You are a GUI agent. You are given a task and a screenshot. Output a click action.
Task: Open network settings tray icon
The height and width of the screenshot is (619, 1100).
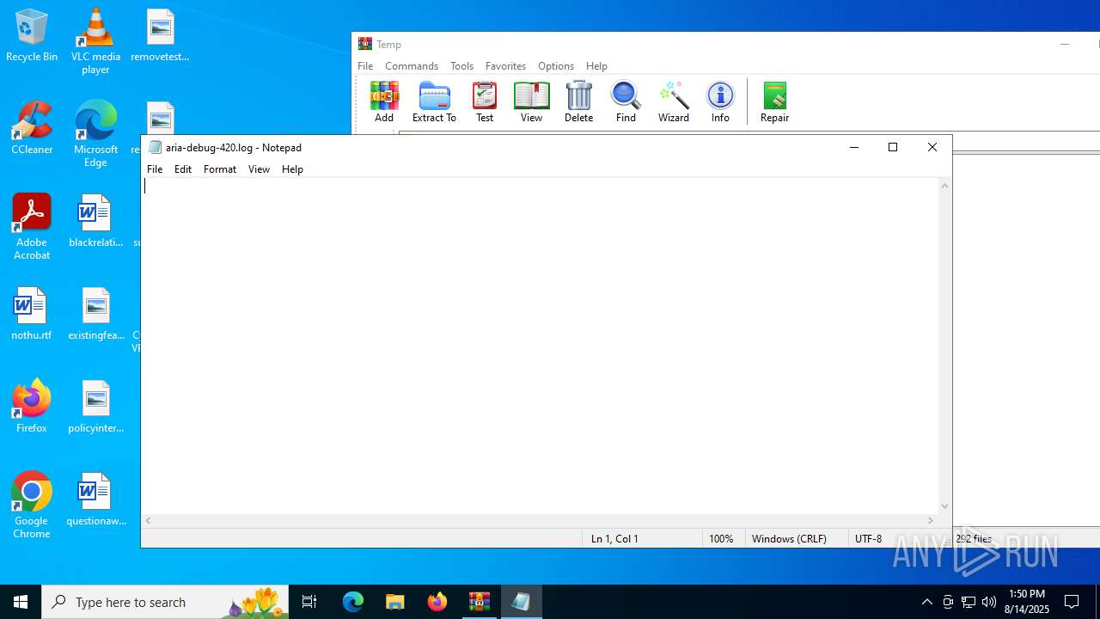(969, 602)
